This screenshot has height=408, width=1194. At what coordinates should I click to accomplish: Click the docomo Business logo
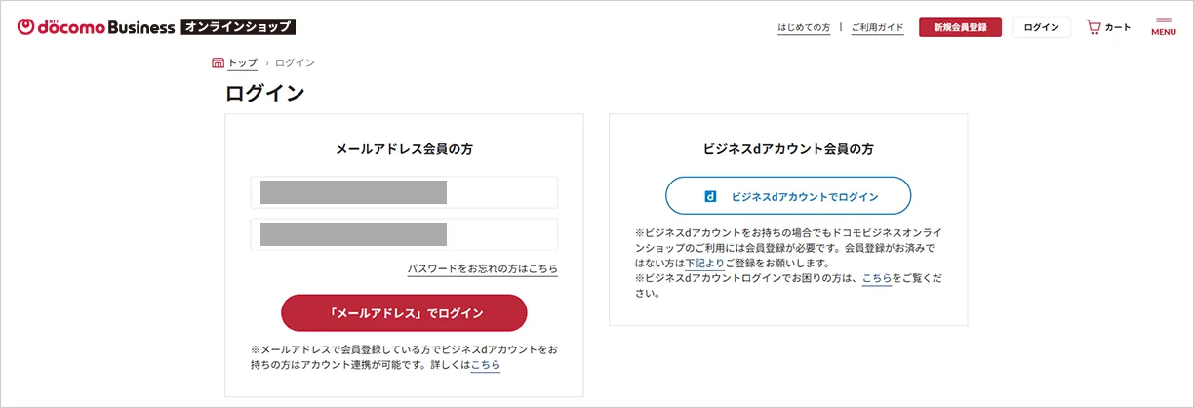[x=96, y=26]
